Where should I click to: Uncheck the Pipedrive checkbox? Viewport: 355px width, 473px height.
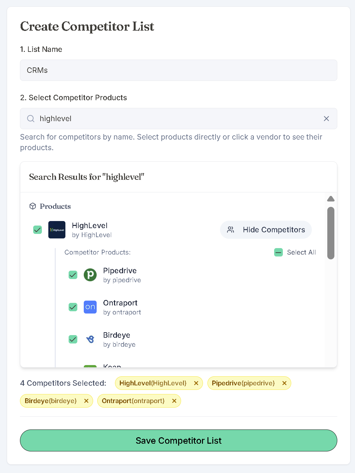click(73, 275)
